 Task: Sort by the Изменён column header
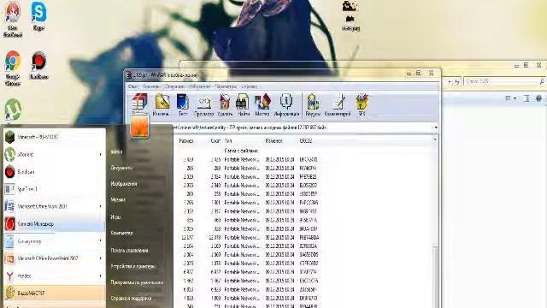point(273,140)
